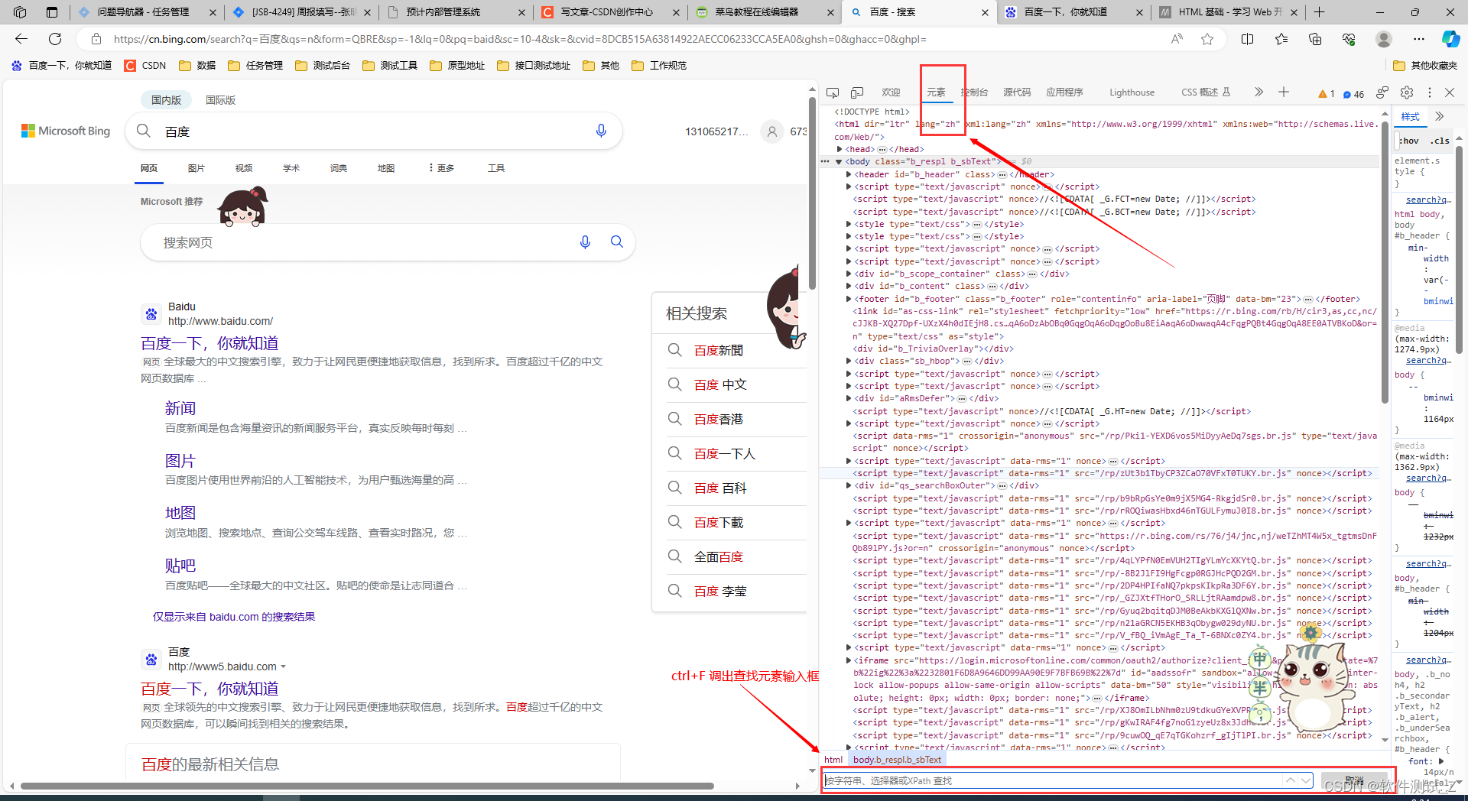Image resolution: width=1468 pixels, height=801 pixels.
Task: Open 测试工具 bookmarks folder
Action: pyautogui.click(x=390, y=66)
